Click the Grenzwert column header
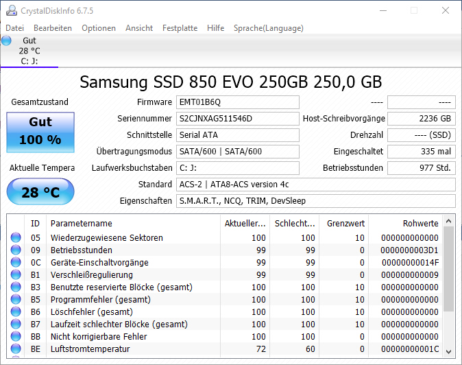 pyautogui.click(x=344, y=224)
